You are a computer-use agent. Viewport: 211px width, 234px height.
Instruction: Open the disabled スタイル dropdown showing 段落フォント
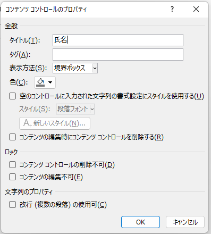[x=75, y=109]
